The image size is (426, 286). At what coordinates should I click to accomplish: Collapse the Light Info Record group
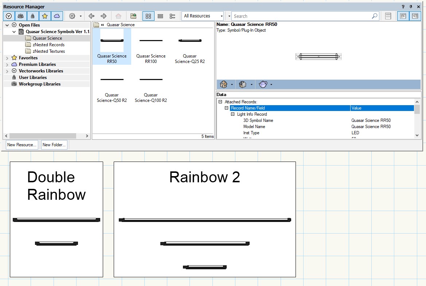232,114
